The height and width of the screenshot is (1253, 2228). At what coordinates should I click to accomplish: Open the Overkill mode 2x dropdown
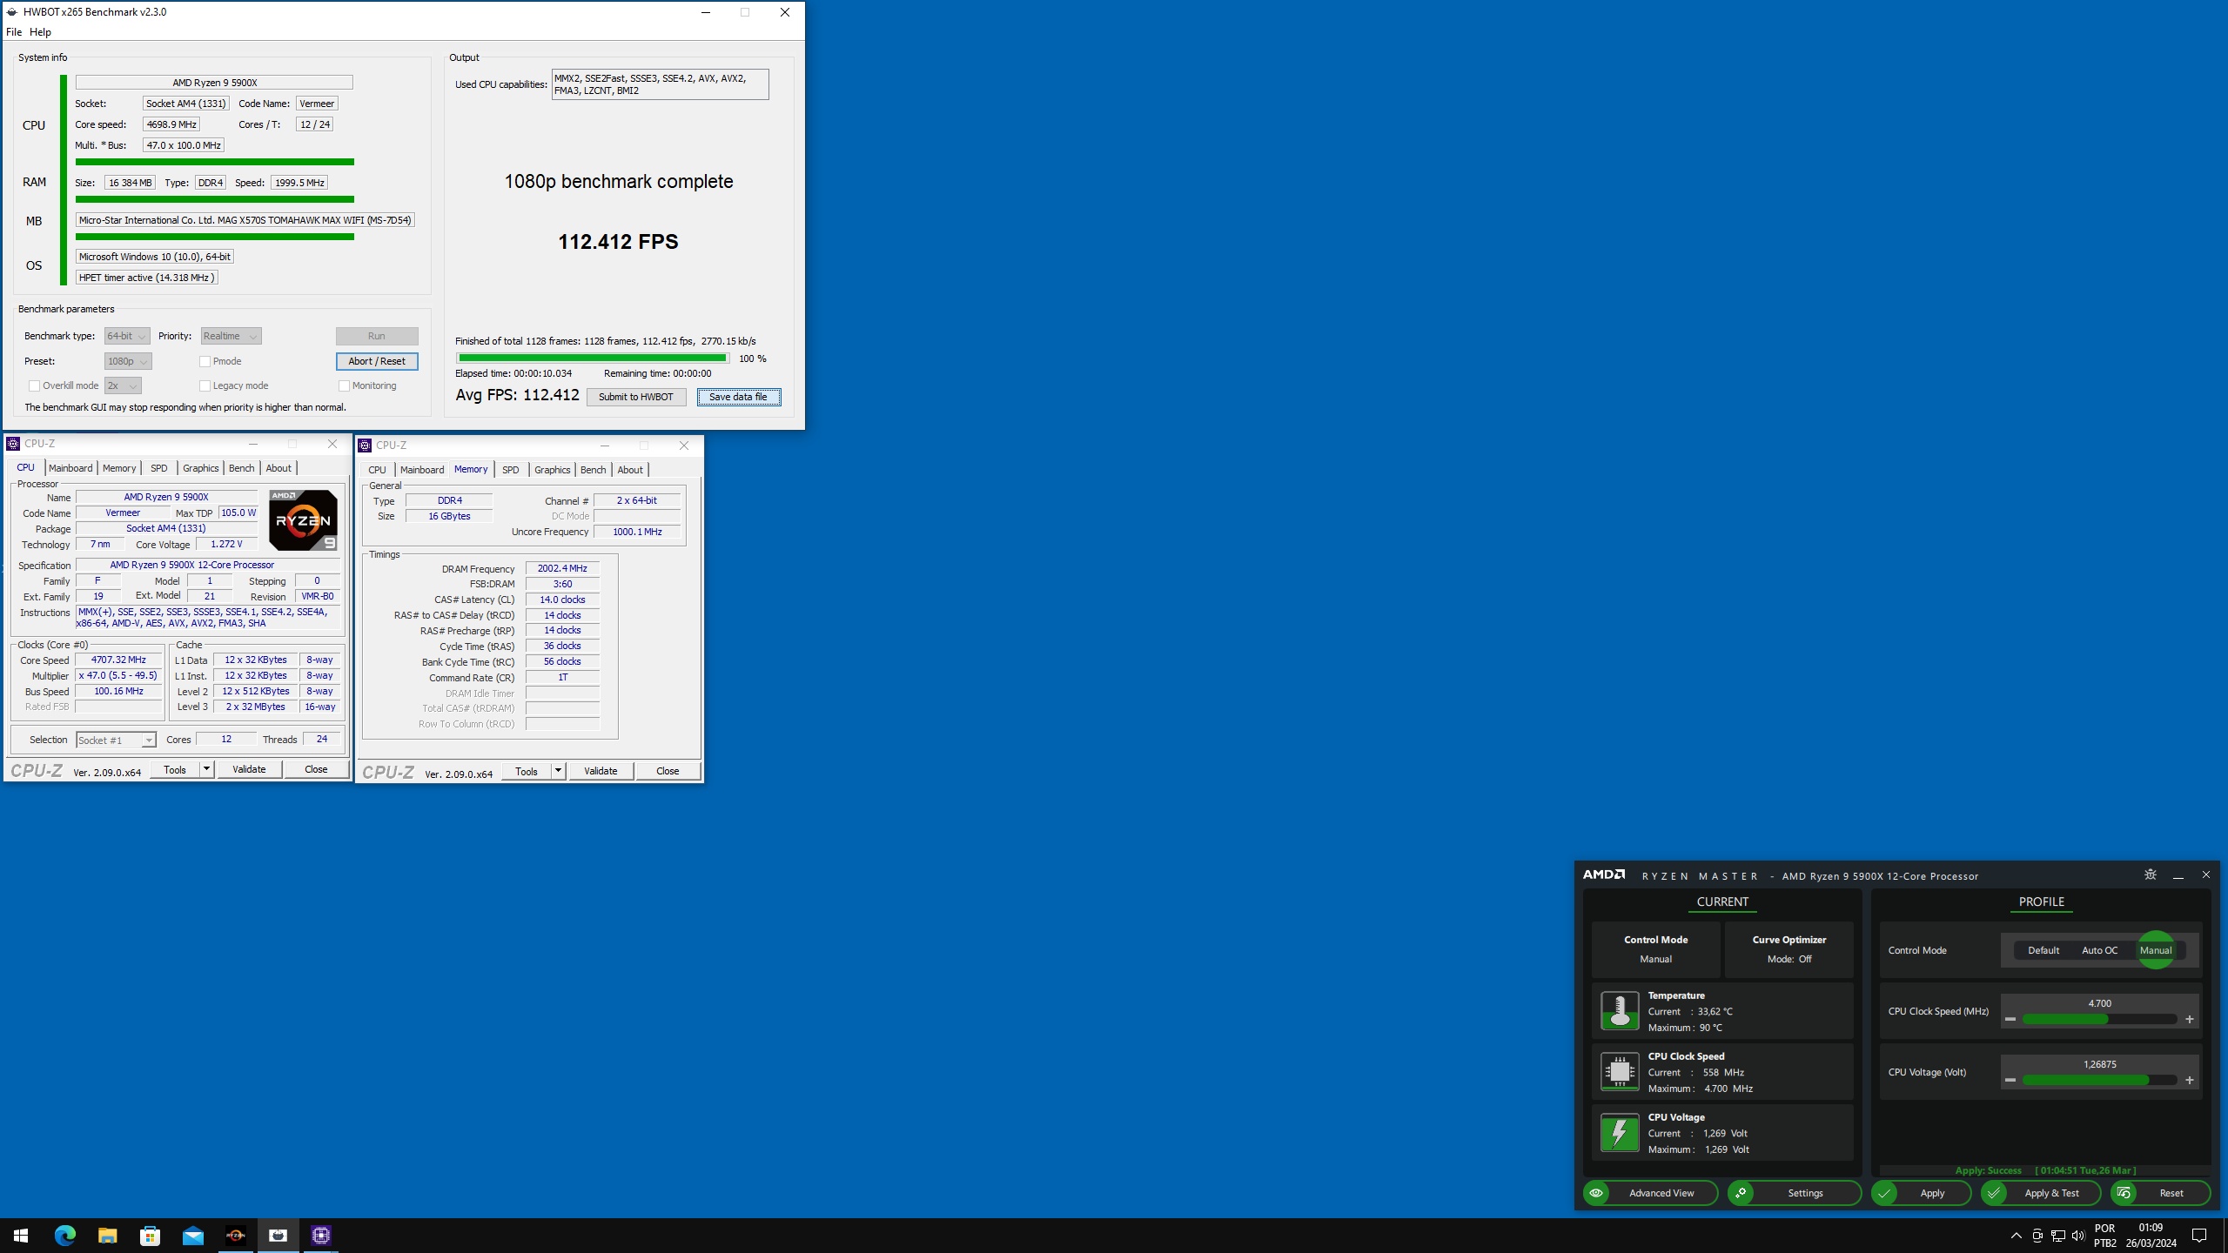[x=123, y=385]
